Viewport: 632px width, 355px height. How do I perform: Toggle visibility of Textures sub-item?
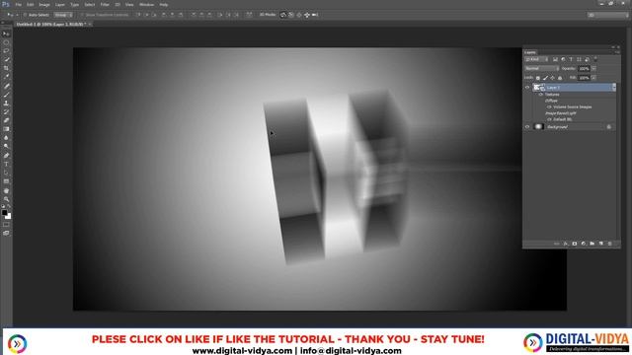(x=541, y=95)
